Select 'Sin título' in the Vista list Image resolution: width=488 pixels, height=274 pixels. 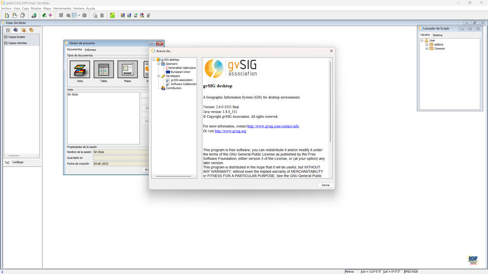point(73,94)
